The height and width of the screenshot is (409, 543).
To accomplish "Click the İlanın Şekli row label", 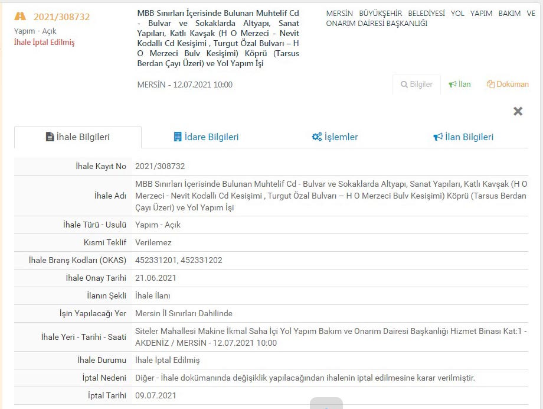I will (x=106, y=296).
